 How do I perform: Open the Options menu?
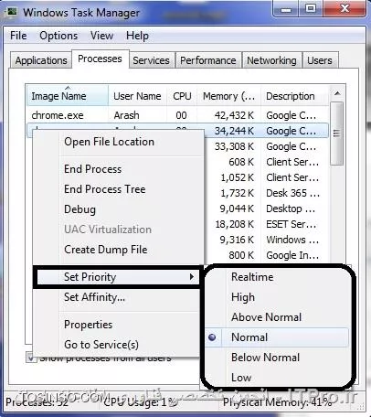pyautogui.click(x=58, y=36)
